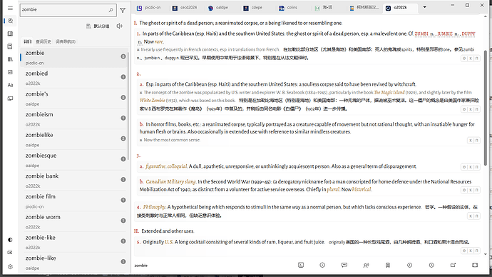Switch to the oaldpe dictionary tab
The width and height of the screenshot is (492, 277).
[218, 8]
